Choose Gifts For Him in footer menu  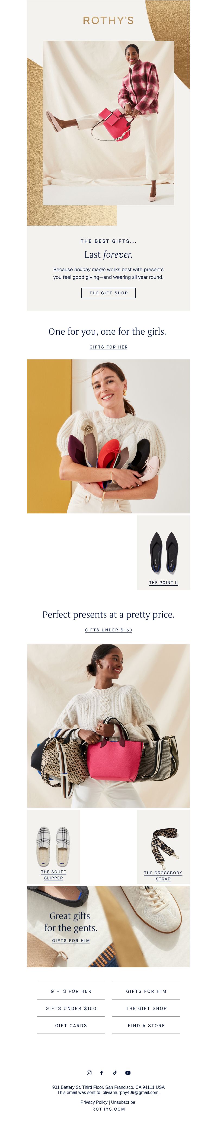[146, 991]
